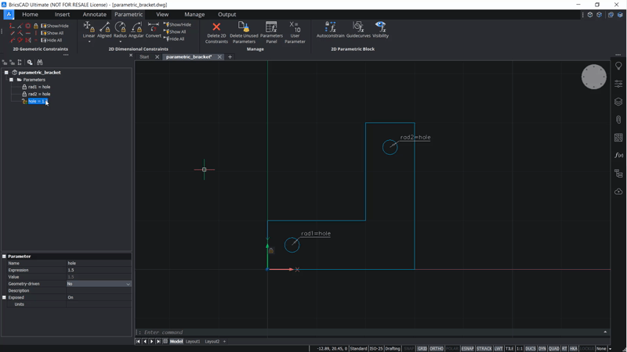Expand the Exposed property row
Screen dimensions: 627x352
click(4, 297)
